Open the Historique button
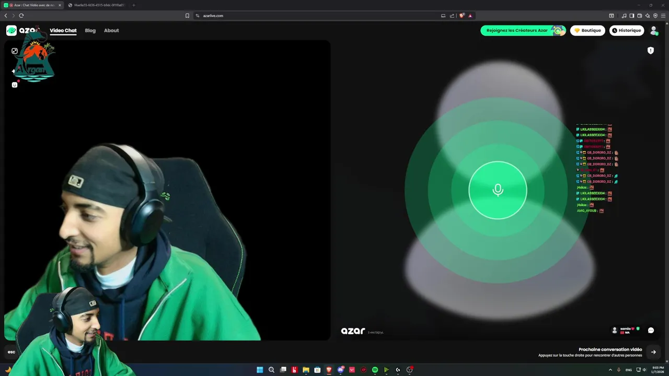The width and height of the screenshot is (669, 376). tap(627, 30)
